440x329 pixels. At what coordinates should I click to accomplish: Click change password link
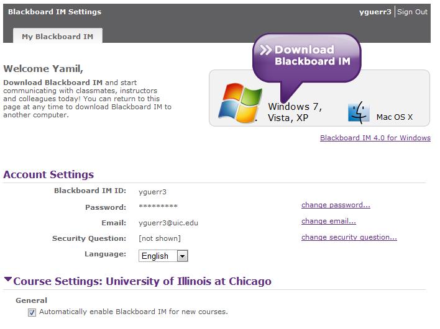(336, 205)
